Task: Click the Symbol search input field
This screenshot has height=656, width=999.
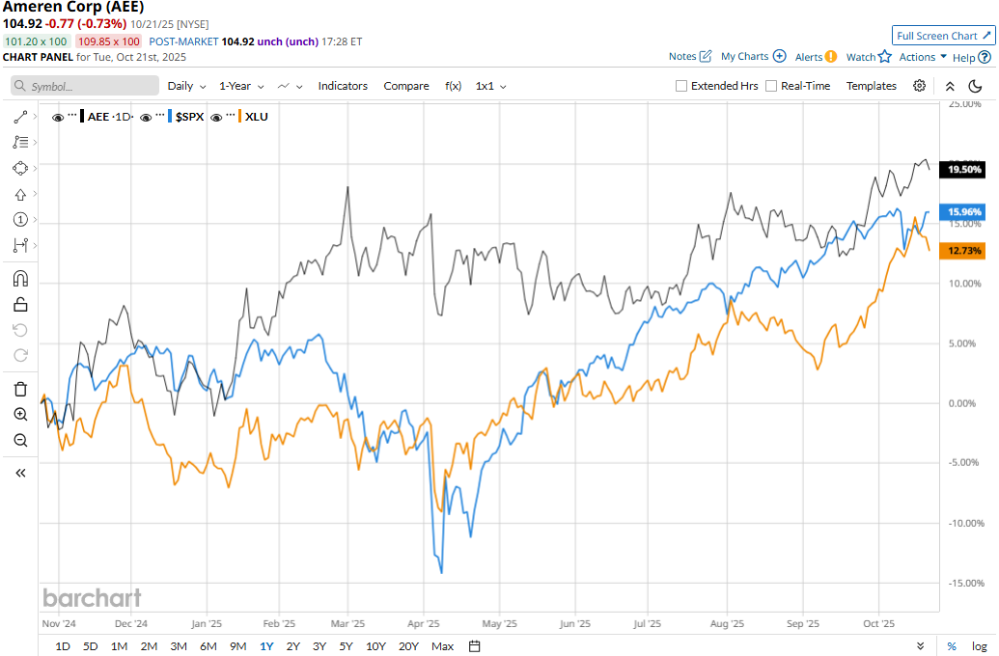Action: click(85, 86)
